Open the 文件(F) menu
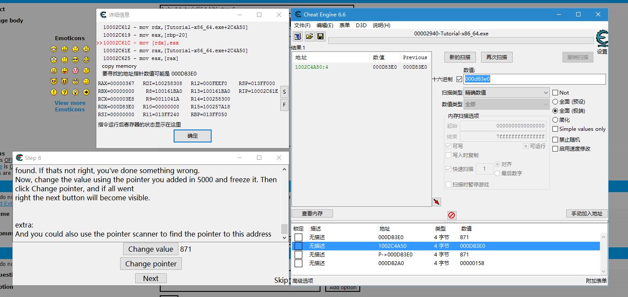This screenshot has height=297, width=628. pyautogui.click(x=302, y=25)
